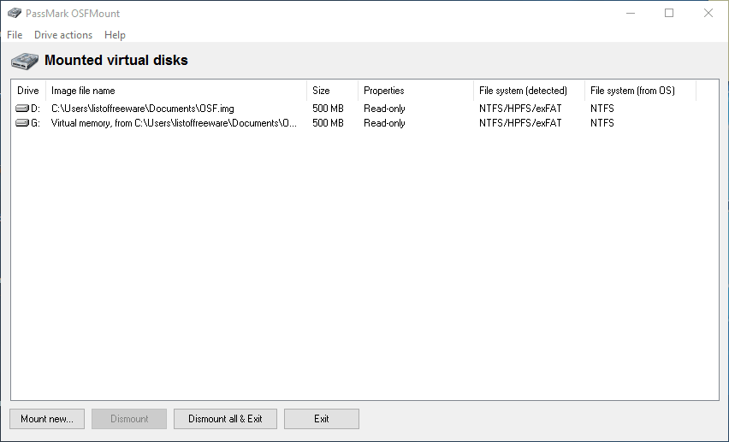Screen dimensions: 729x442
Task: Click the greyed-out Dismount button
Action: (129, 419)
